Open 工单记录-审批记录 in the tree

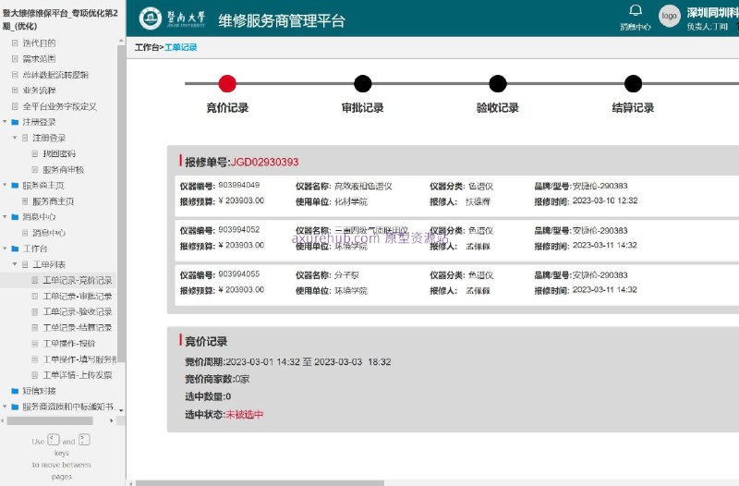[x=78, y=296]
